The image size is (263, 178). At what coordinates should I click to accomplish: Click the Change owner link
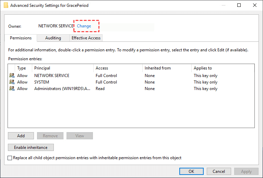tap(84, 26)
